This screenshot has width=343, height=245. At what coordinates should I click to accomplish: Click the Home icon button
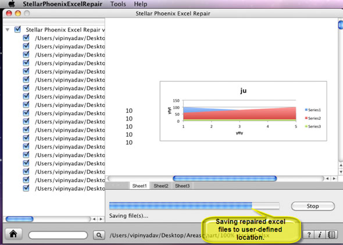tap(13, 235)
